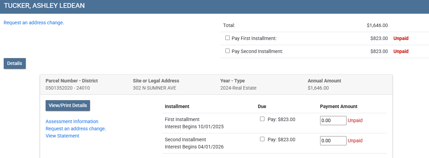Viewport: 429px width, 158px height.
Task: Click the Payment Amount column header
Action: point(338,106)
